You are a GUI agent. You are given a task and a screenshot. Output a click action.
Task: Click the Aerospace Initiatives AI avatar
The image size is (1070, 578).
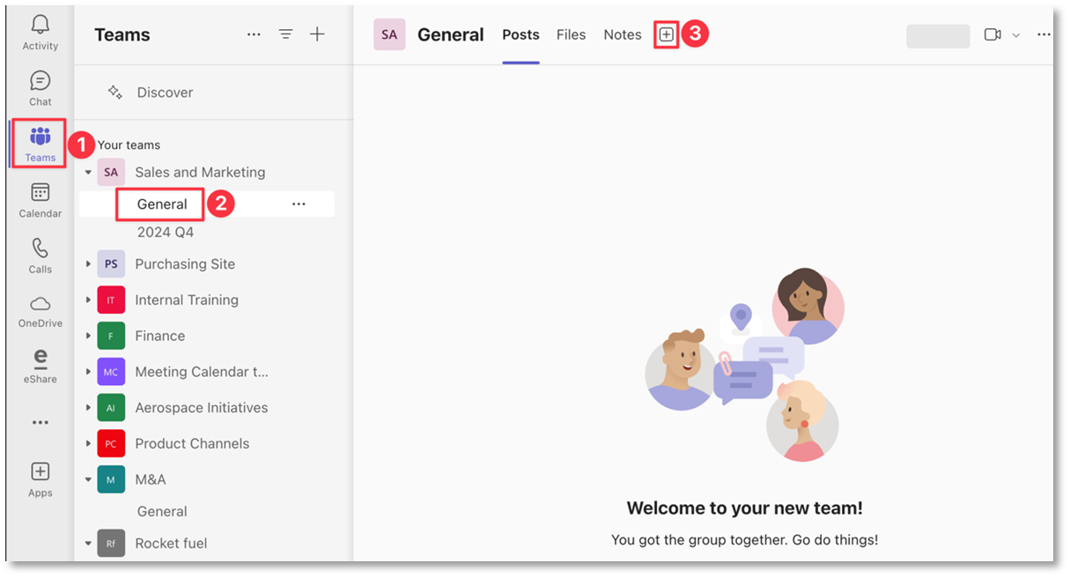pos(111,408)
